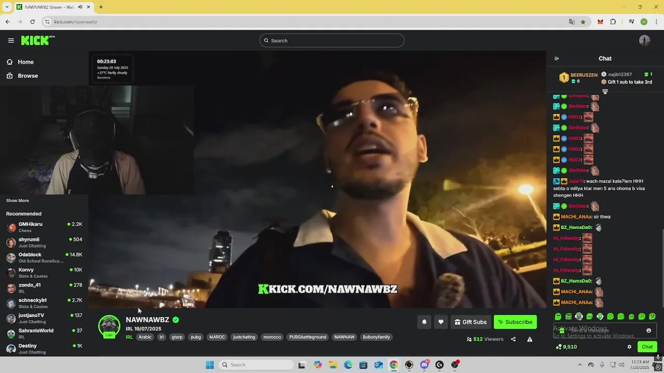
Task: Open the Chrome extensions puzzle menu
Action: (x=613, y=22)
